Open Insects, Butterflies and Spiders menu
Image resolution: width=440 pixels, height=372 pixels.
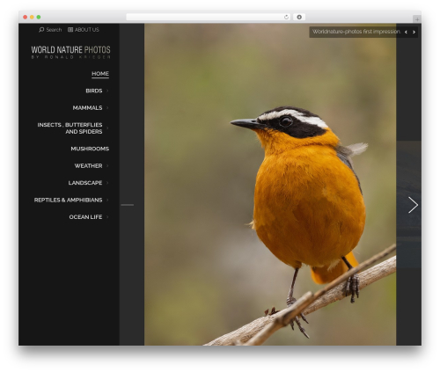(x=70, y=128)
